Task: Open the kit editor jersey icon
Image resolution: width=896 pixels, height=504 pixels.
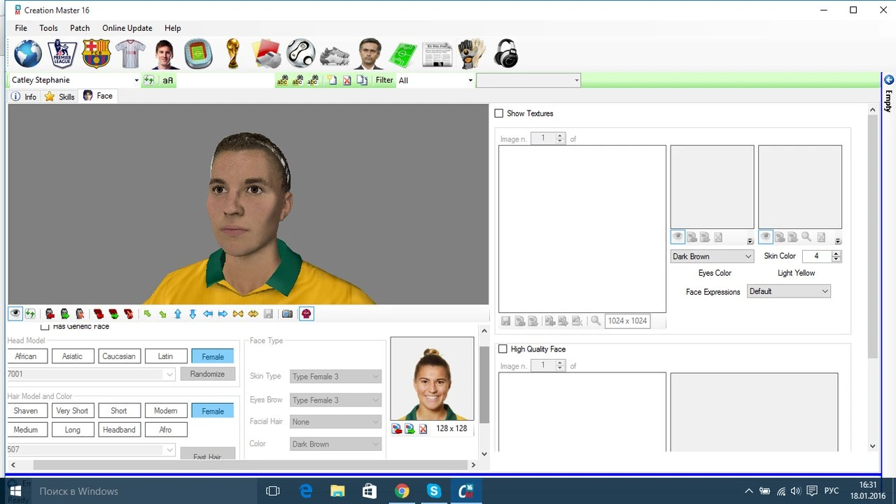Action: (x=130, y=53)
